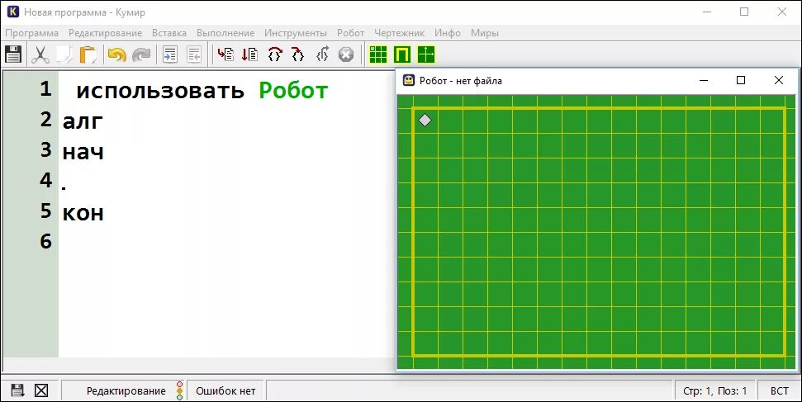Minimize the main Кумир window

point(707,12)
